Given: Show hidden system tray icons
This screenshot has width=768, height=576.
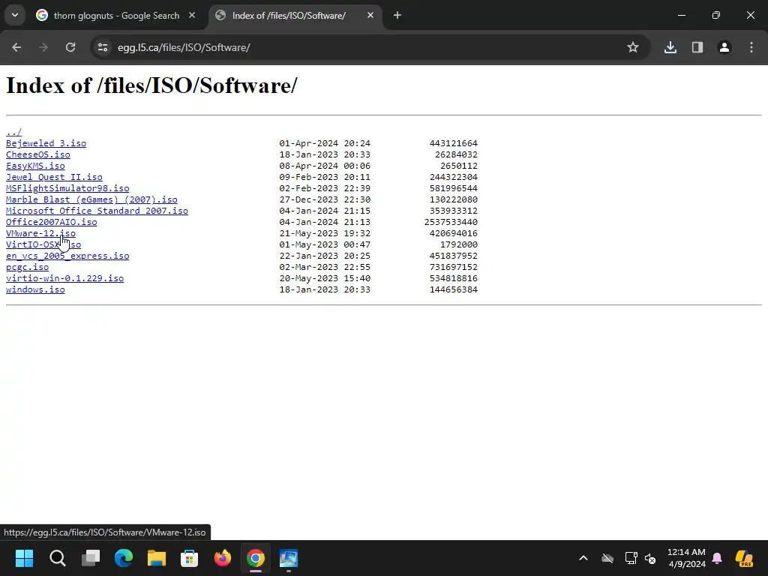Looking at the screenshot, I should click(583, 558).
